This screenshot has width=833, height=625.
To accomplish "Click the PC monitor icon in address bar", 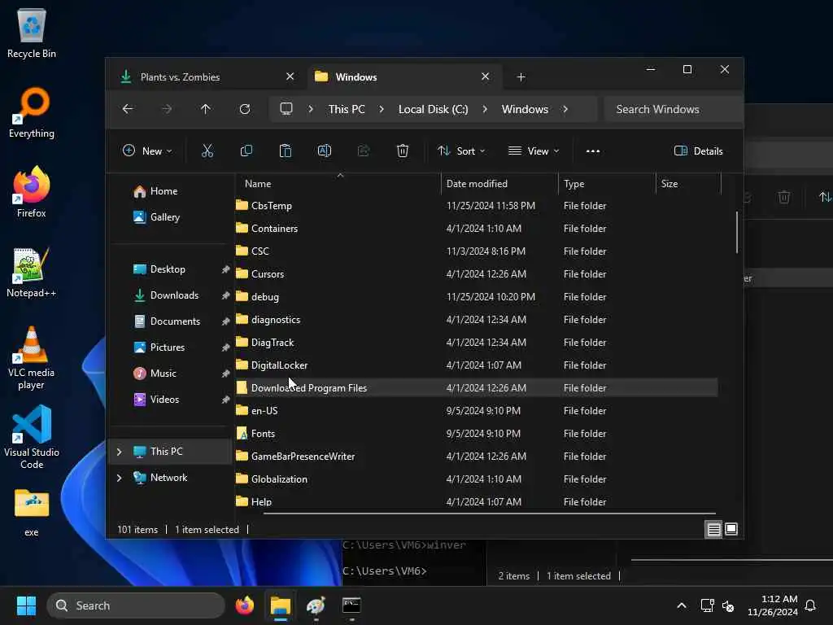I will pyautogui.click(x=286, y=109).
